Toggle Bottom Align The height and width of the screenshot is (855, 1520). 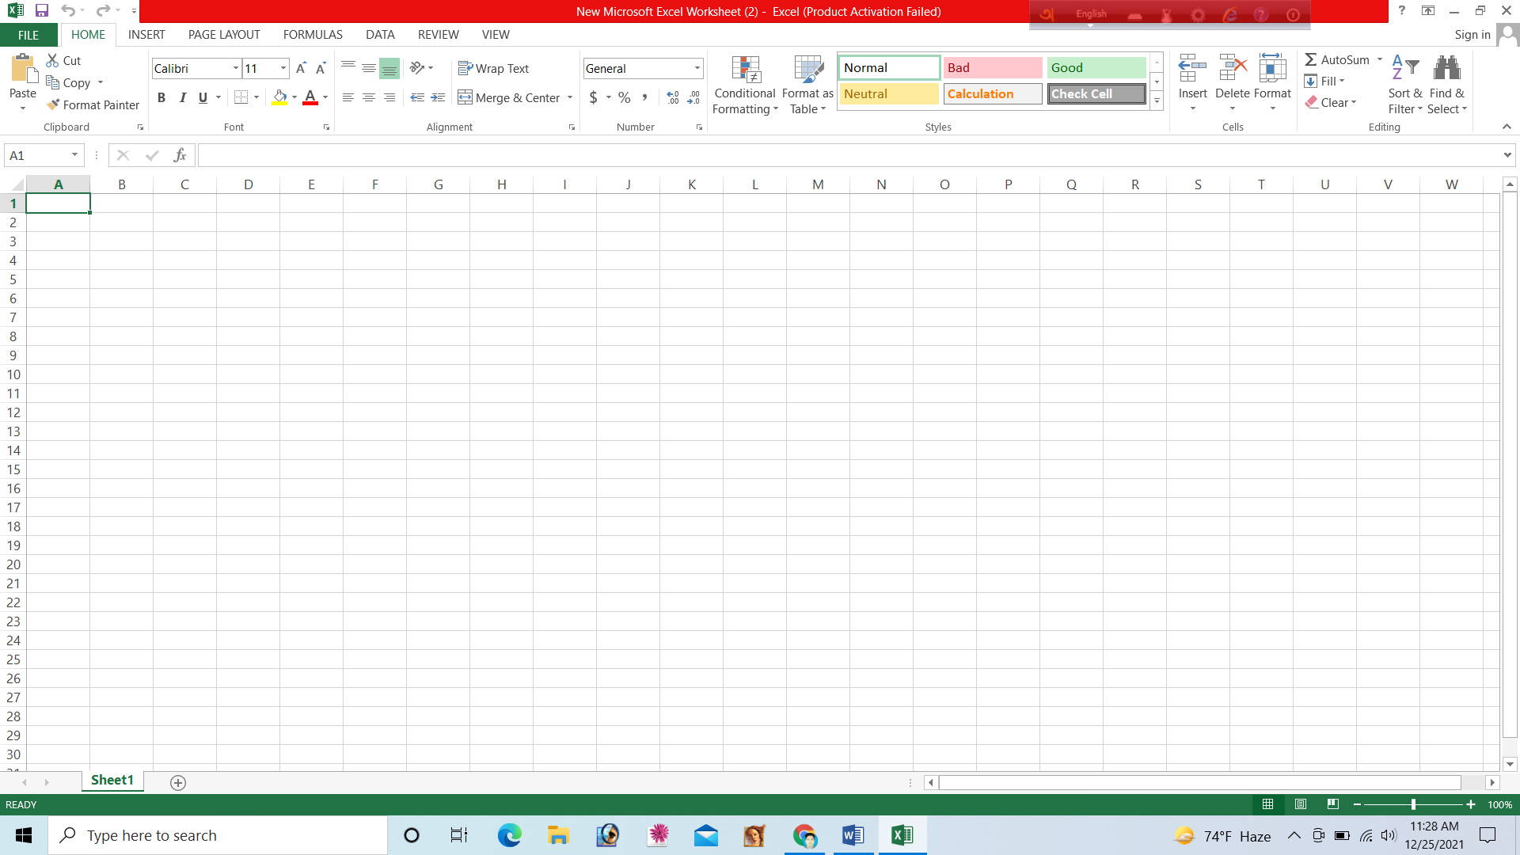pyautogui.click(x=389, y=68)
